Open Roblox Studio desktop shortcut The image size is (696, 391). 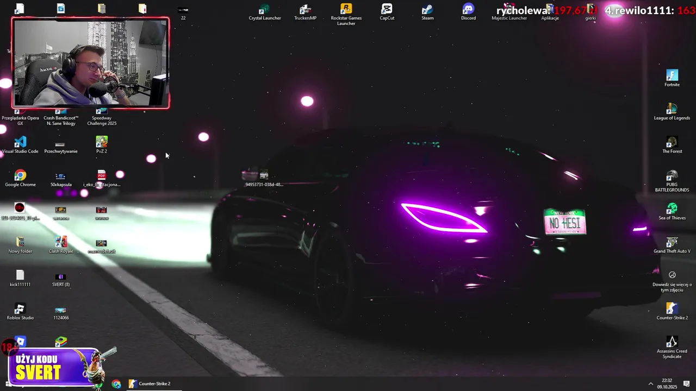pyautogui.click(x=20, y=312)
